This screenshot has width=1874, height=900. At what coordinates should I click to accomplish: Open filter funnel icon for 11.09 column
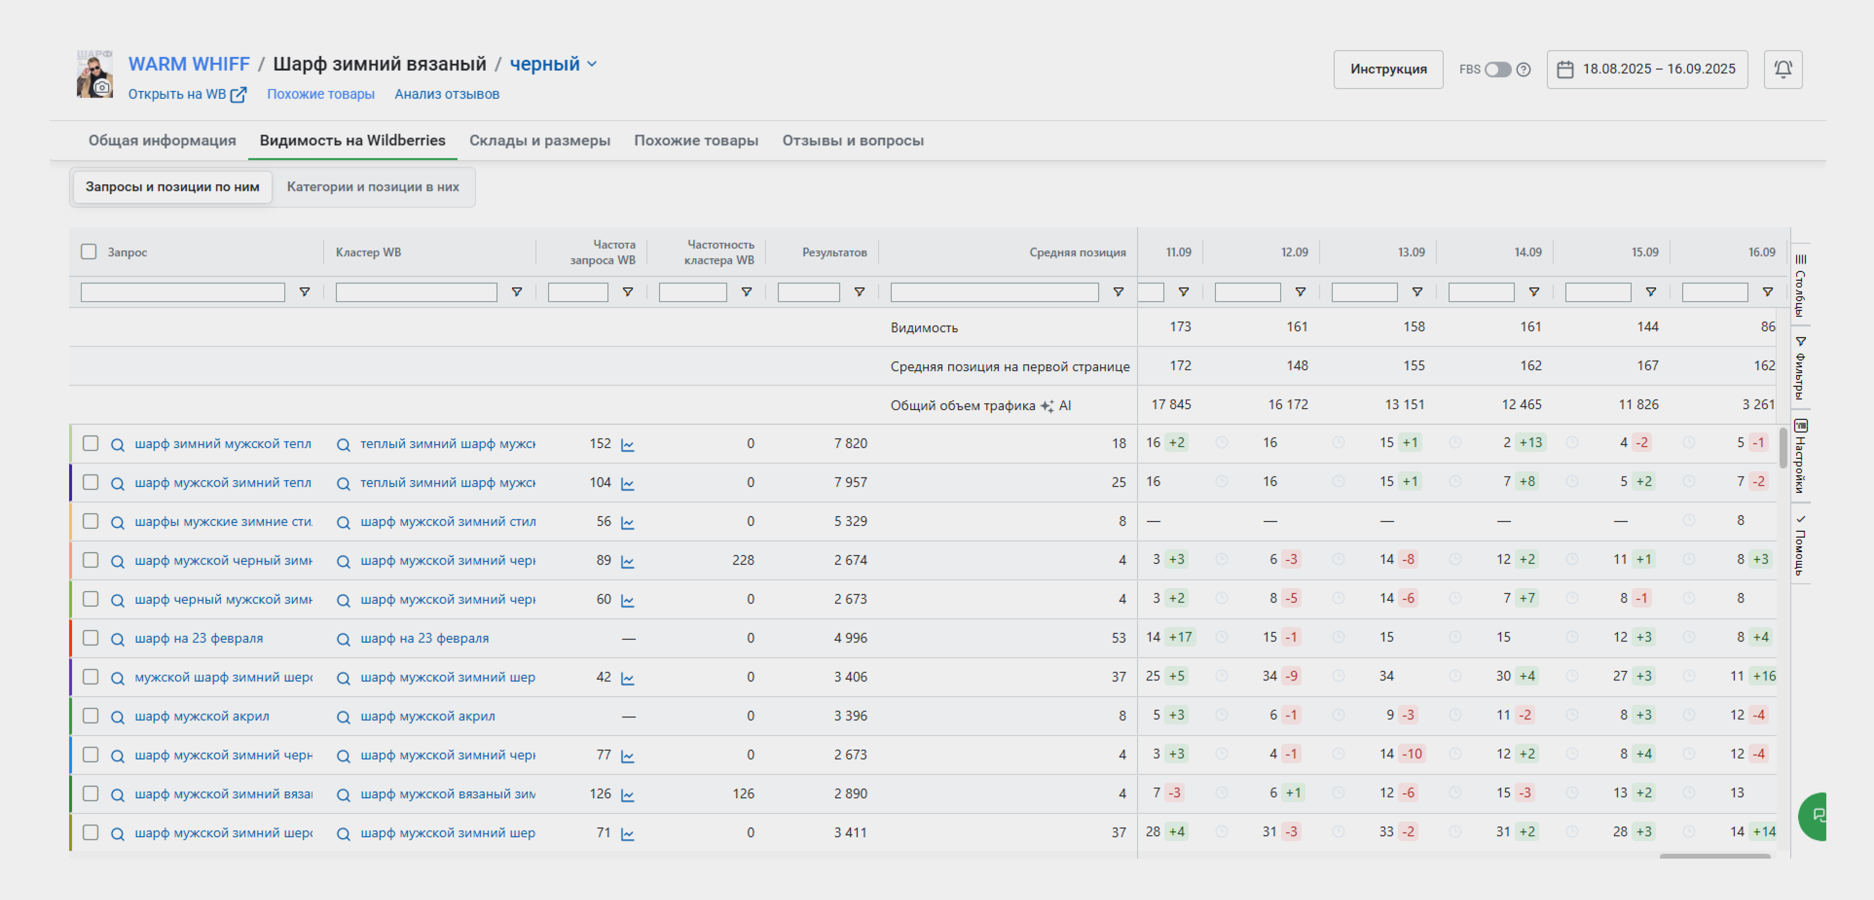point(1183,292)
